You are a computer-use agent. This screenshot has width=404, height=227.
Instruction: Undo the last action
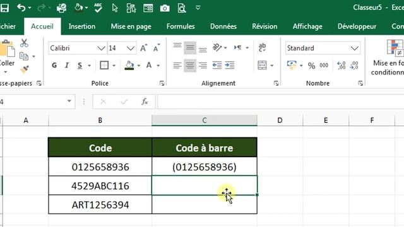[x=21, y=8]
